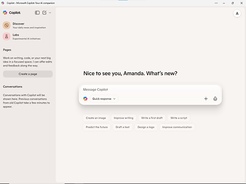The height and width of the screenshot is (184, 246).
Task: Select the Design a logo suggestion
Action: 146,127
